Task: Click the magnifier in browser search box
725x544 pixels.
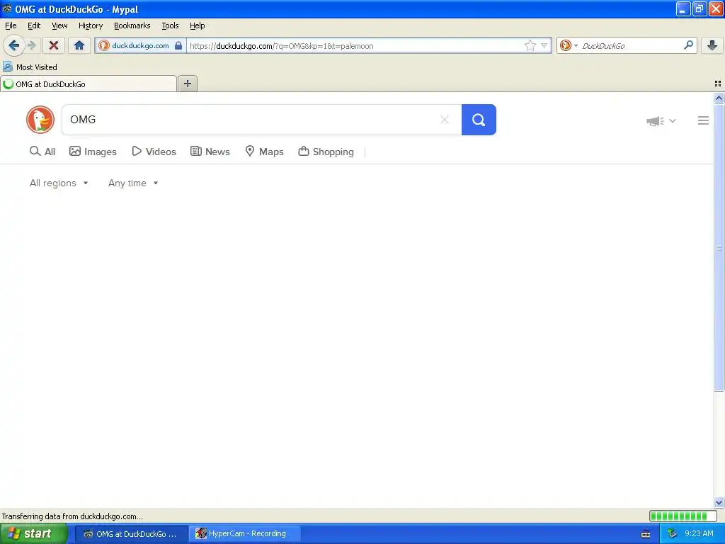Action: coord(688,45)
